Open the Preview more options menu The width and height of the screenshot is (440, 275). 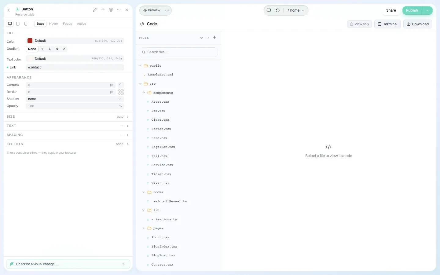pos(167,10)
